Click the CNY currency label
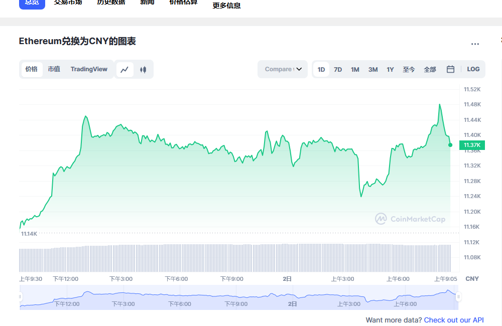This screenshot has height=326, width=502. click(x=472, y=278)
